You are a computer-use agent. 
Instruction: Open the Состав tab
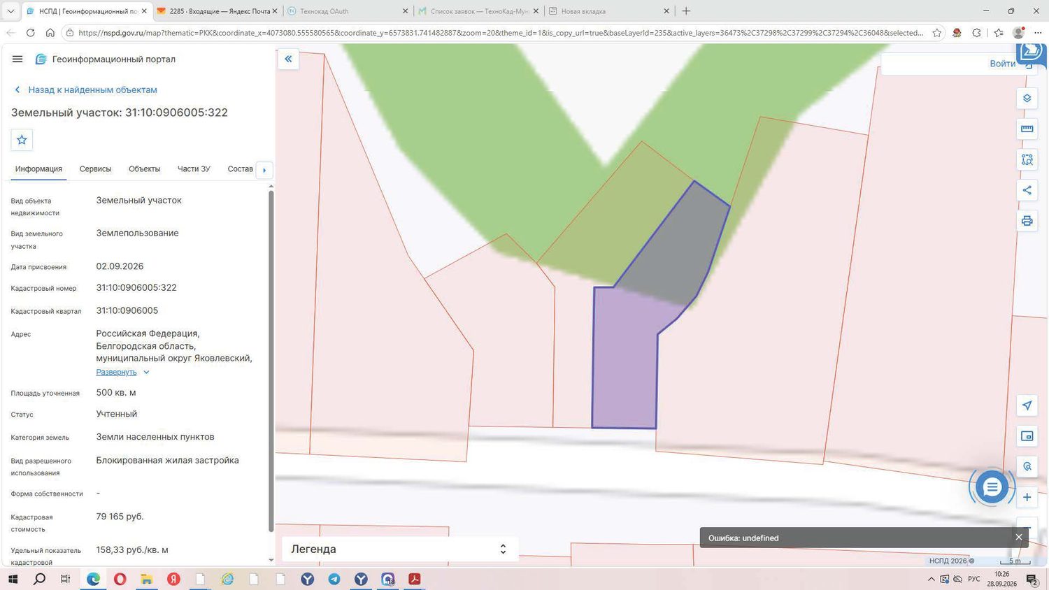coord(240,169)
